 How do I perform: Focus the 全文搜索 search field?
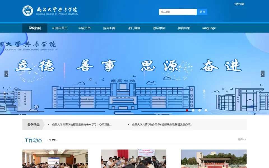click(178, 12)
